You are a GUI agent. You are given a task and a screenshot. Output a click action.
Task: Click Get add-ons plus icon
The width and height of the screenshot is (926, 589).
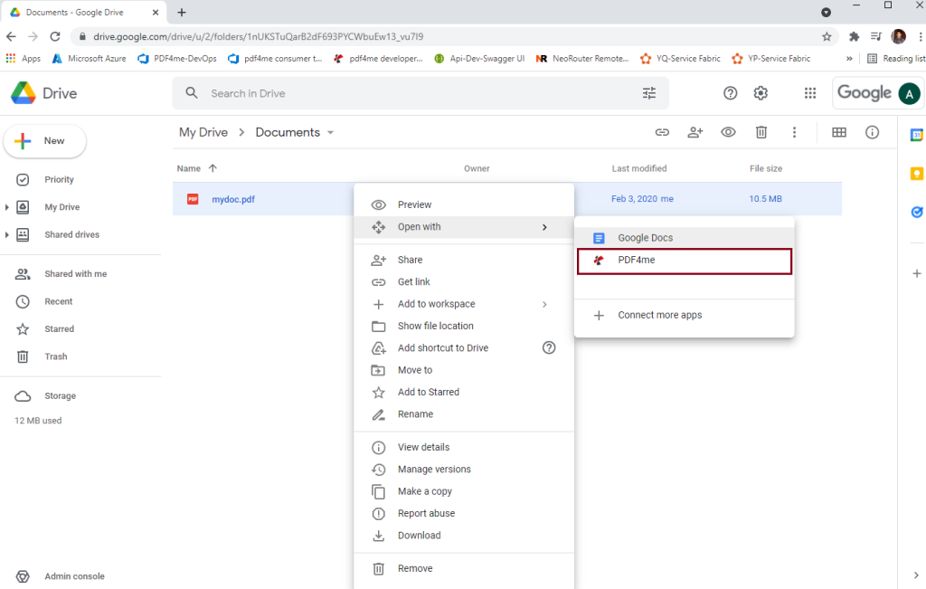[917, 273]
